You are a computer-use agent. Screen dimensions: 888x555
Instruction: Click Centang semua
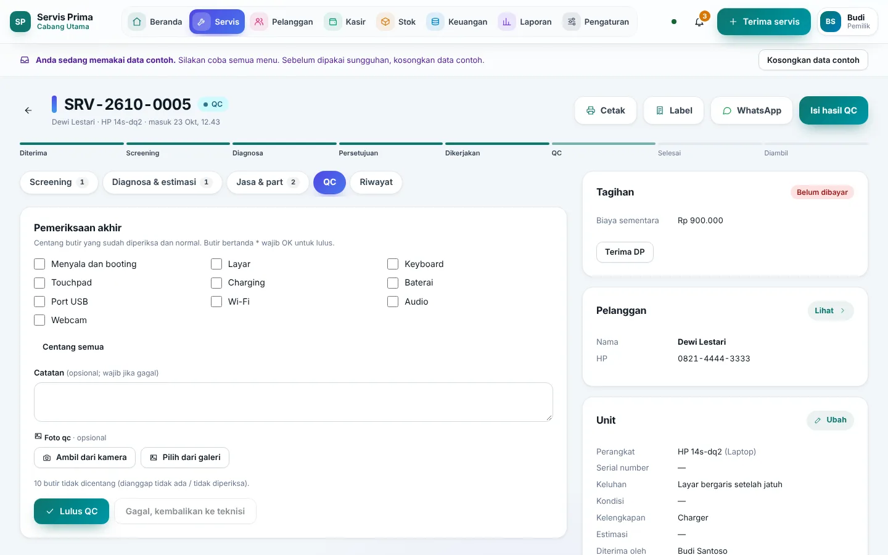pyautogui.click(x=73, y=347)
